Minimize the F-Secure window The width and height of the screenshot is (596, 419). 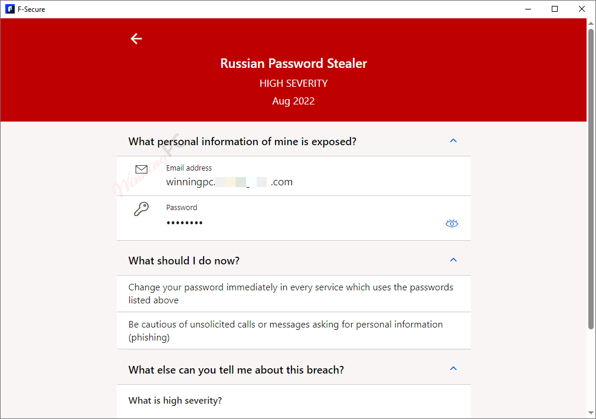(528, 9)
